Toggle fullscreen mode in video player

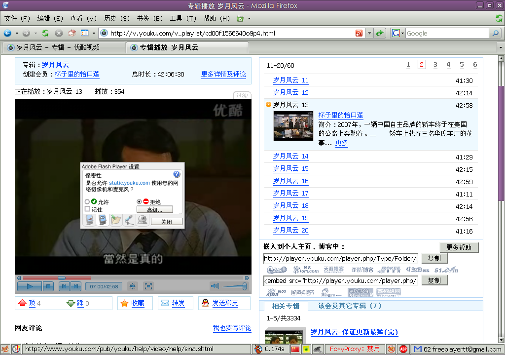(148, 286)
